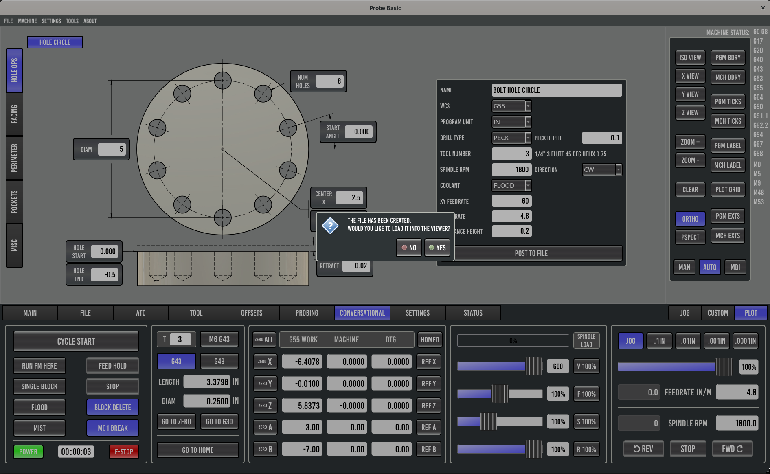This screenshot has height=474, width=770.
Task: Click ZOOM + in plot controls
Action: coord(690,142)
